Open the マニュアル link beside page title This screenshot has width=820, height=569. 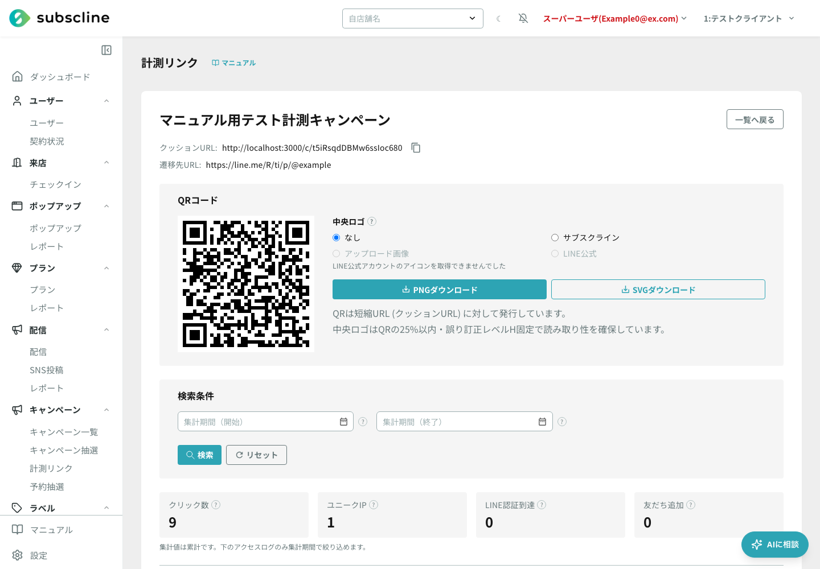pos(234,63)
